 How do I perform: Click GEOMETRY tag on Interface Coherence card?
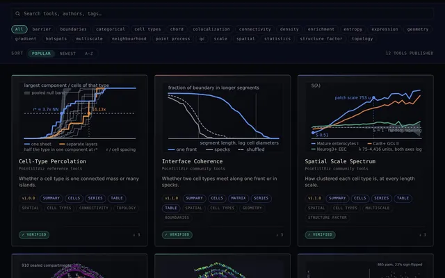252,208
